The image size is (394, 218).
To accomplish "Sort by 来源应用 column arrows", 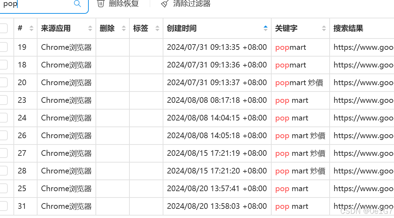I will click(x=90, y=28).
